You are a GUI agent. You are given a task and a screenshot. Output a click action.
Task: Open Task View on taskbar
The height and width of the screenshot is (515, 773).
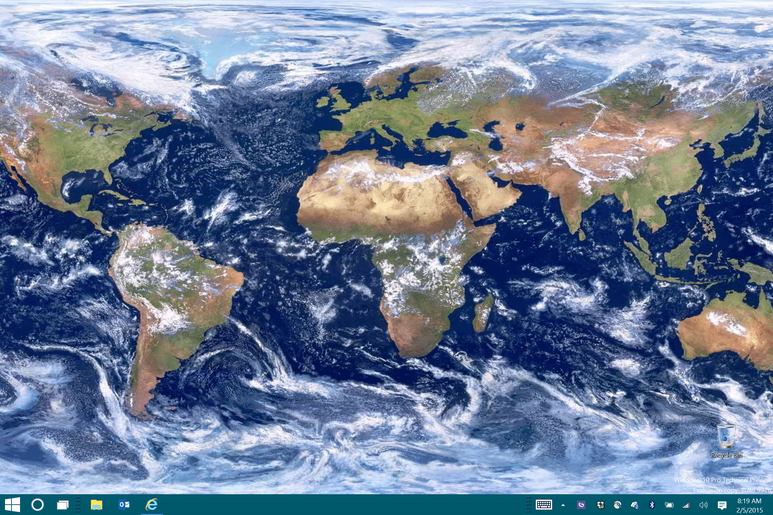click(x=63, y=505)
